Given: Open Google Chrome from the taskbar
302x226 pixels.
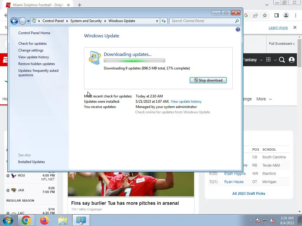Looking at the screenshot, I should (26, 220).
